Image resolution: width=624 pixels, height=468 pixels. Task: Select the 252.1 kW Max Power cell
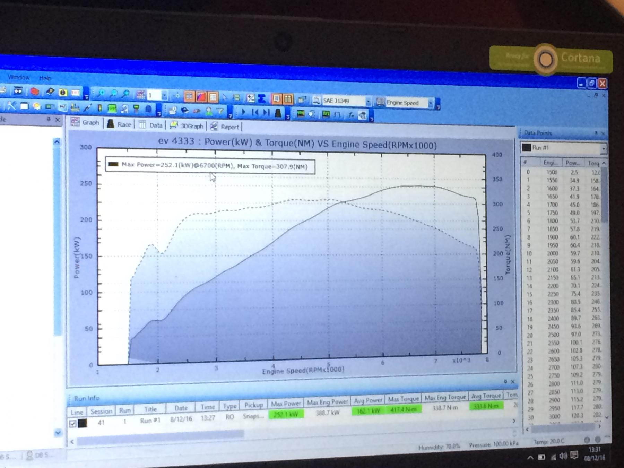click(286, 414)
